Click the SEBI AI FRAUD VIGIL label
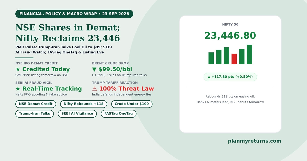 (x=34, y=83)
